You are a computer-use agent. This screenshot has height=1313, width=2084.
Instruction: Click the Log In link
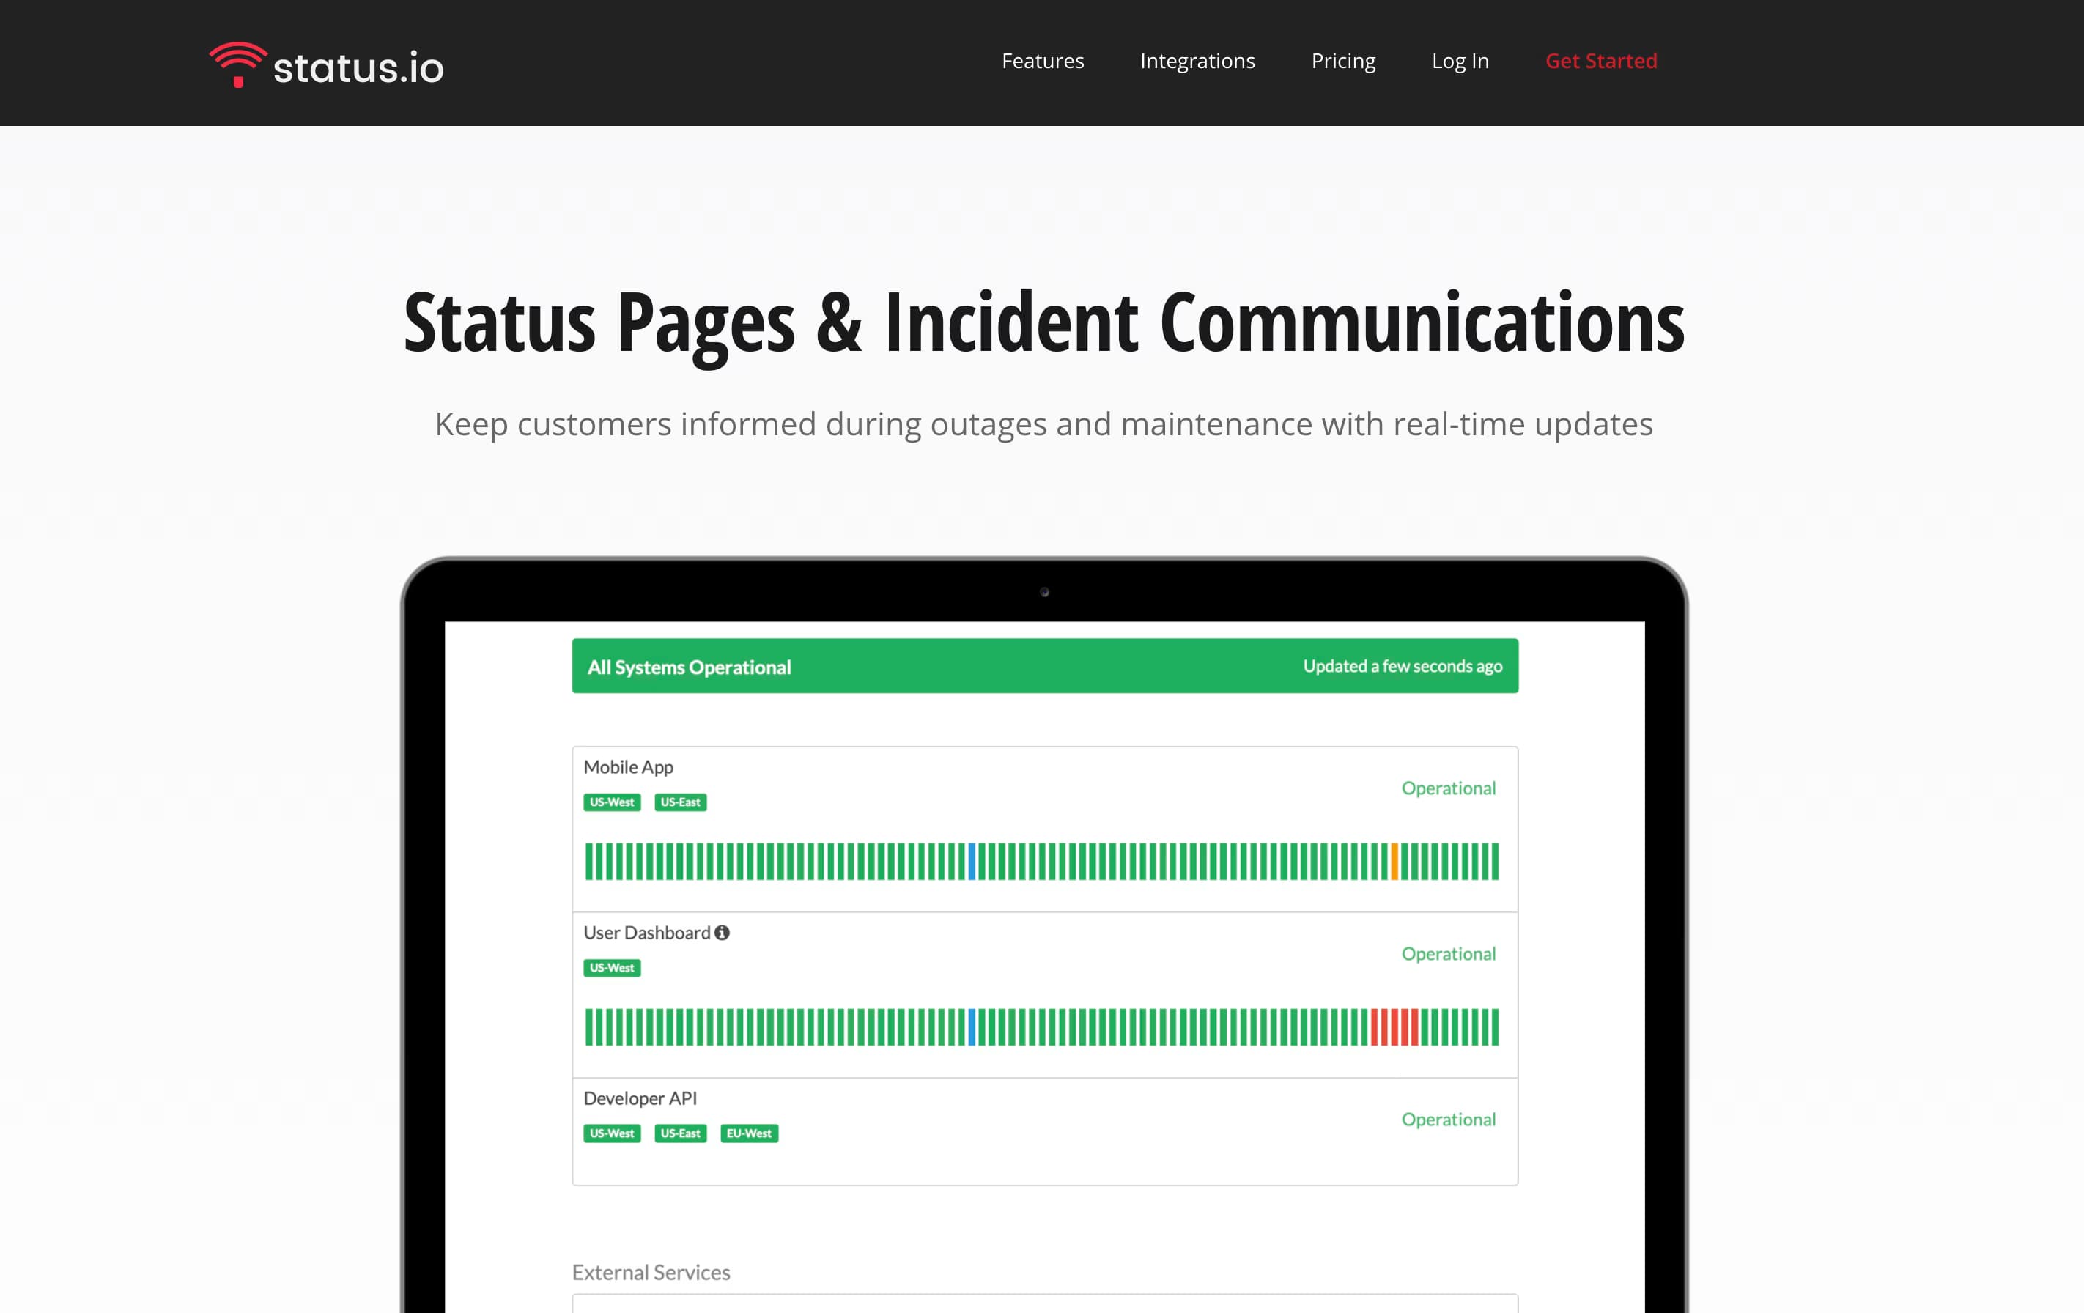pos(1460,61)
